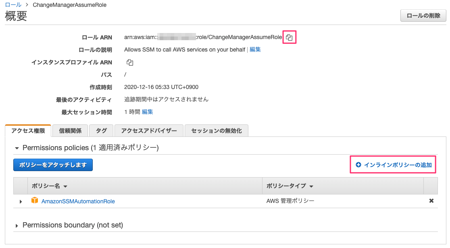The height and width of the screenshot is (248, 450).
Task: Copy the Role ARN using the copy icon
Action: (x=289, y=37)
